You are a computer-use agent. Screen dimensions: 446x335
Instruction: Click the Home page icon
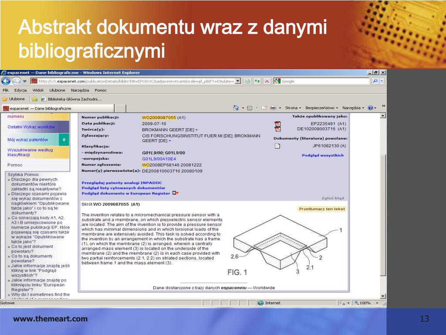[236, 108]
